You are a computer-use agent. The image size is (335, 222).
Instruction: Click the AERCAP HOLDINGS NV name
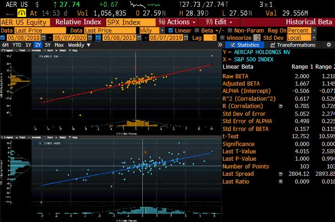[262, 52]
